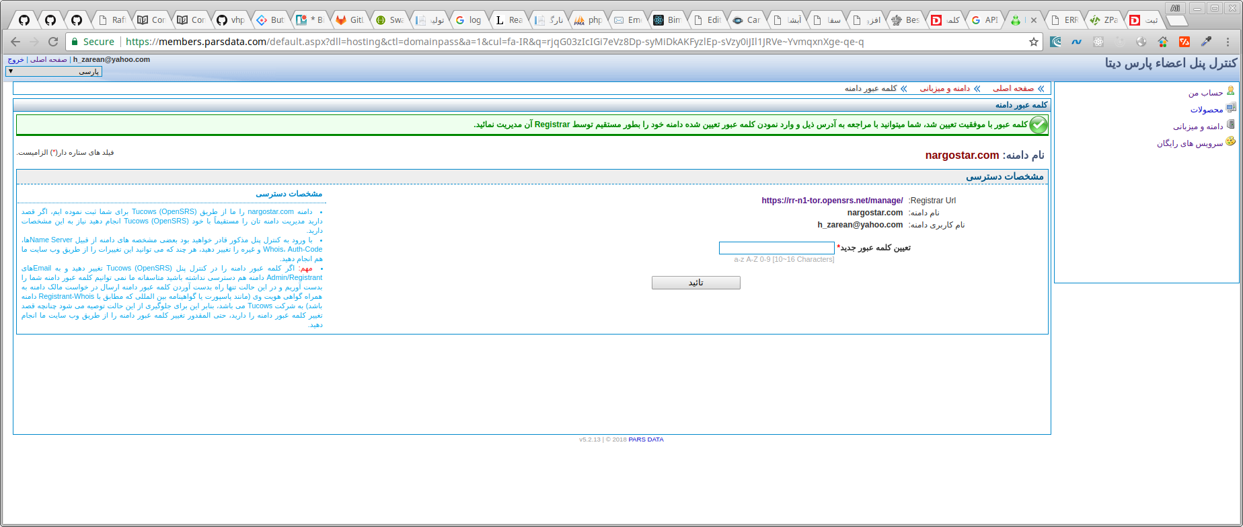
Task: Click the domain username h_zarean@yahoo.com value
Action: (860, 225)
